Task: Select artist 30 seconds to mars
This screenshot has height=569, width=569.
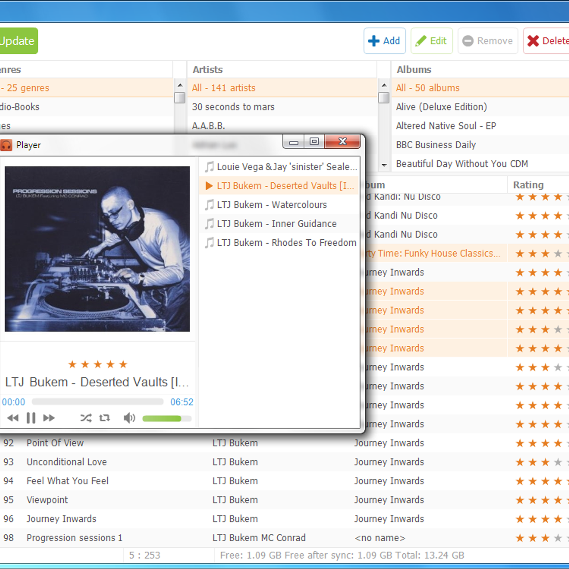Action: (282, 107)
